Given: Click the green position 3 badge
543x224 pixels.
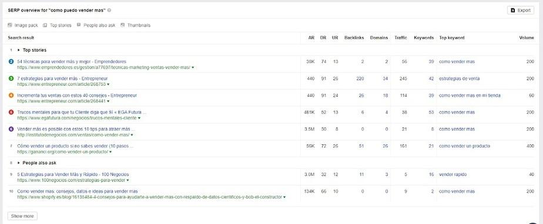Looking at the screenshot, I should coord(11,79).
